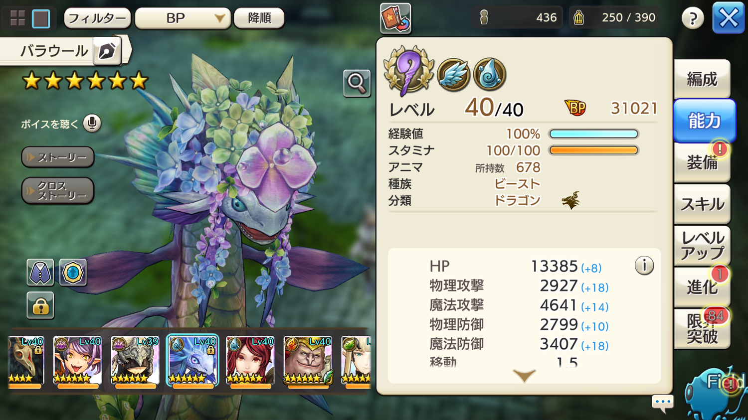Switch to the スキル tab
This screenshot has width=748, height=420.
[702, 204]
